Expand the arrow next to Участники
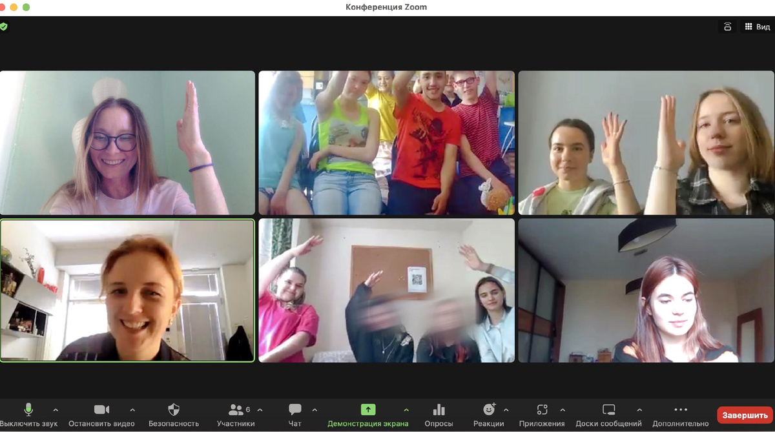This screenshot has height=432, width=775. (x=260, y=410)
